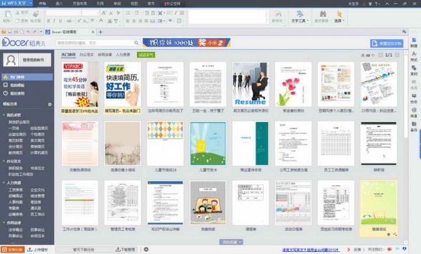Decrease font size with the A- icon
Viewport: 421px width, 254px height.
click(x=111, y=13)
